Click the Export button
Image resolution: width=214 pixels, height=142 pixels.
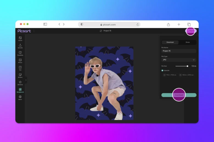click(x=191, y=31)
